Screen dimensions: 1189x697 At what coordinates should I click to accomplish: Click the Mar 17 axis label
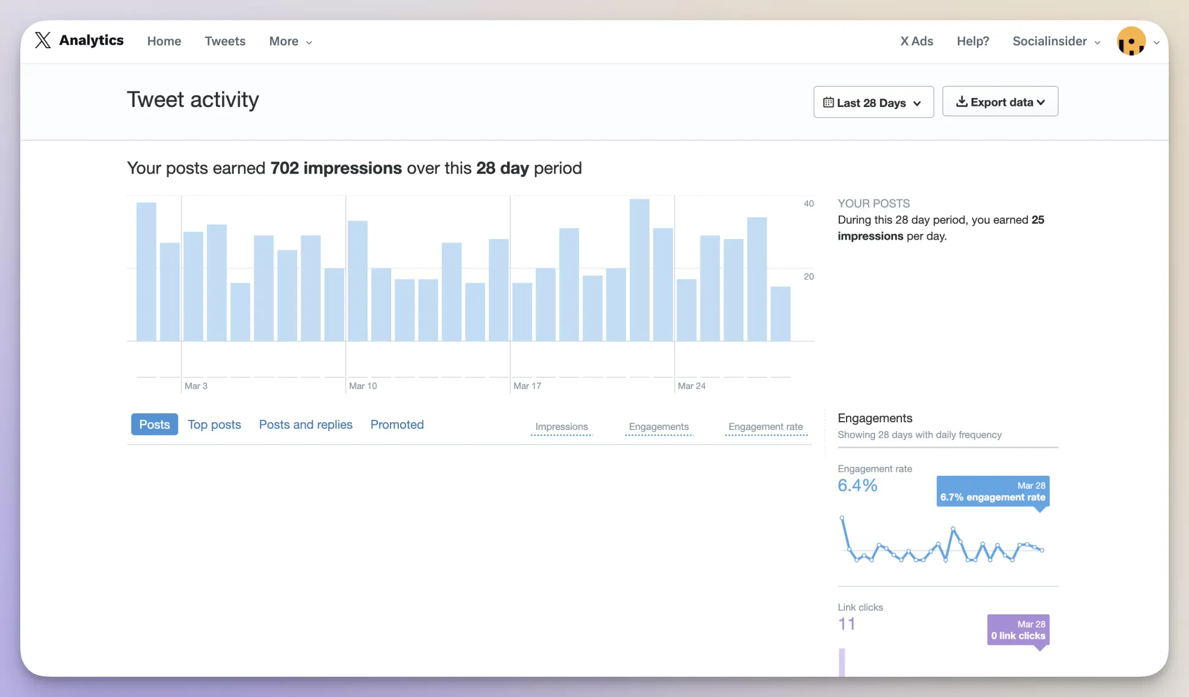[527, 386]
